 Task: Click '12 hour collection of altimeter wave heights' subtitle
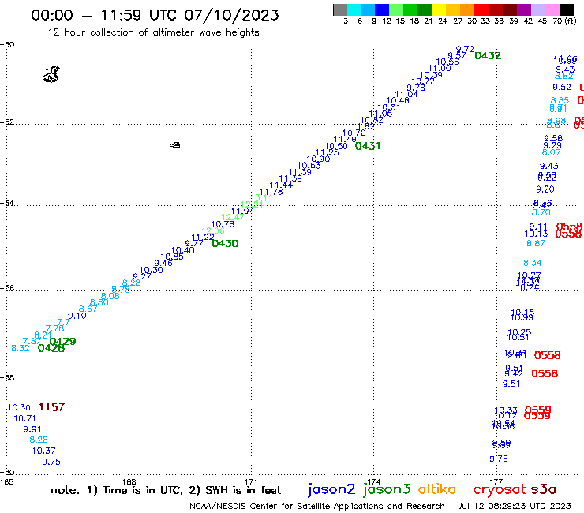click(x=153, y=32)
